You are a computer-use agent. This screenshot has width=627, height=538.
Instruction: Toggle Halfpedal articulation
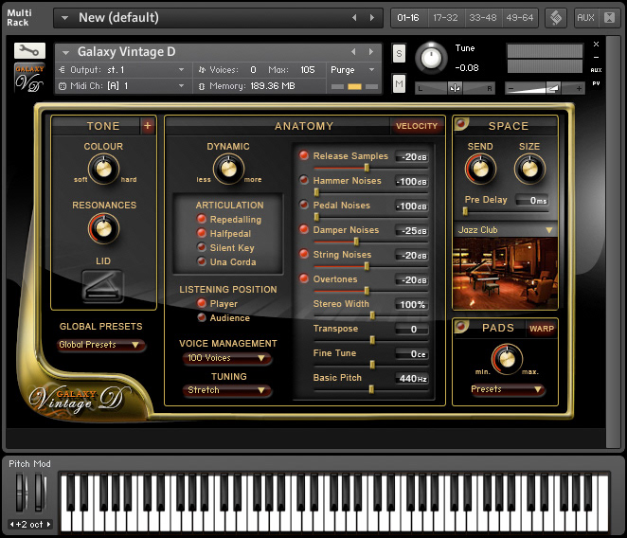[202, 233]
